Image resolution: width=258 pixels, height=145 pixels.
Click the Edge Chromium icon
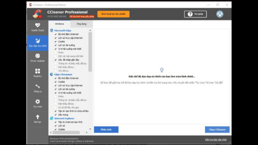pyautogui.click(x=52, y=74)
